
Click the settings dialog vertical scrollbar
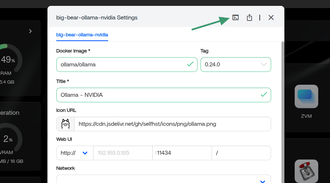(283, 112)
